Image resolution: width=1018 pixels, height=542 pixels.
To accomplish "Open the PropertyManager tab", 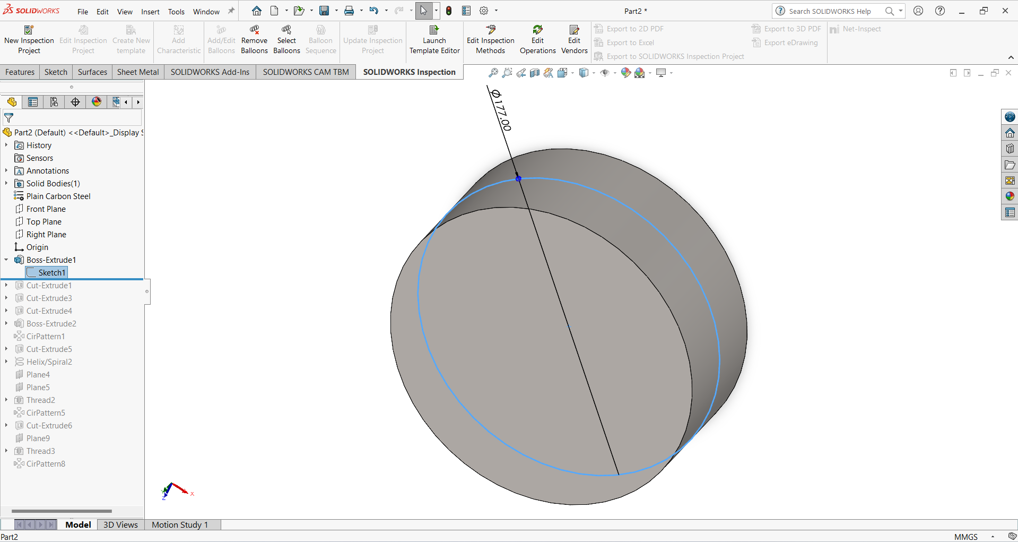I will pyautogui.click(x=33, y=102).
